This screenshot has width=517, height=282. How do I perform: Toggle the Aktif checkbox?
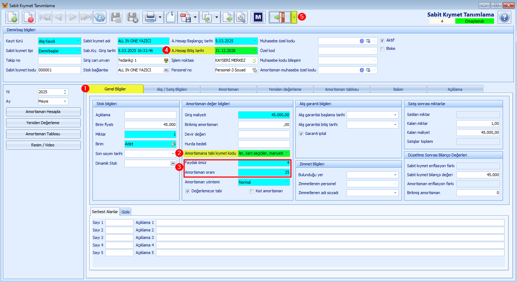(383, 40)
